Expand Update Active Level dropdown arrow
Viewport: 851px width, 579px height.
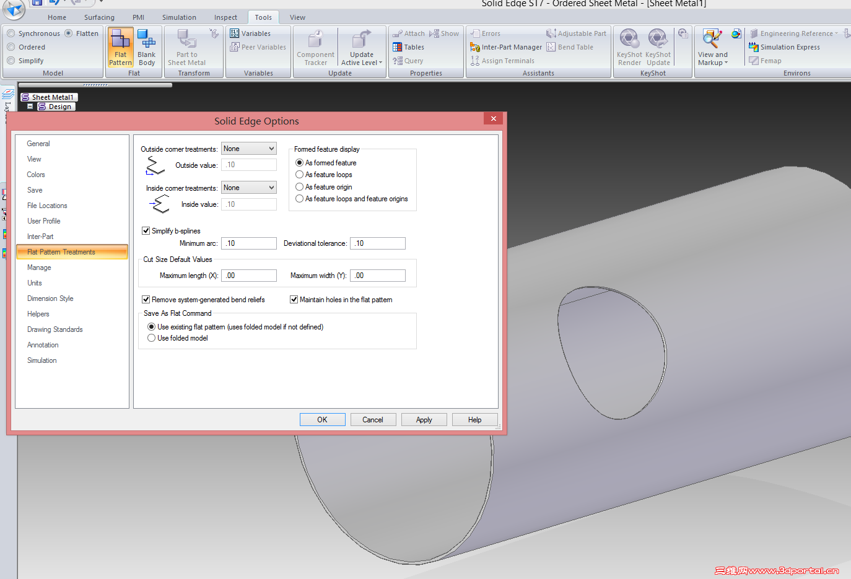[x=380, y=63]
